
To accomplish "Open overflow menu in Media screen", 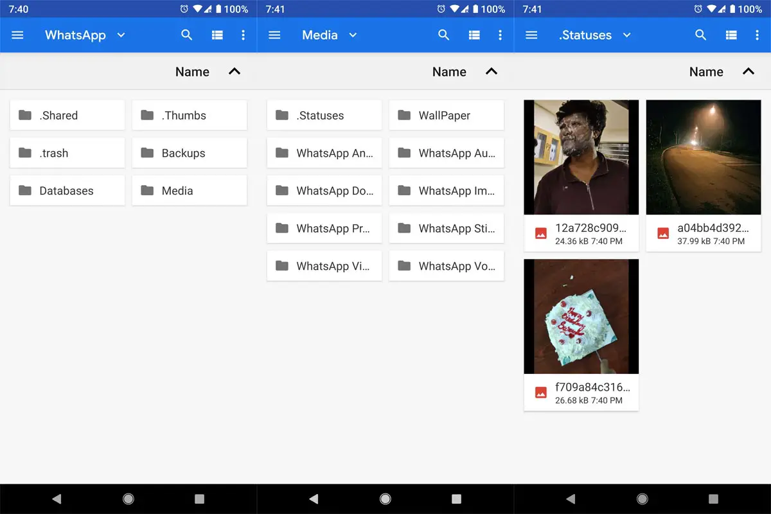I will (x=500, y=35).
